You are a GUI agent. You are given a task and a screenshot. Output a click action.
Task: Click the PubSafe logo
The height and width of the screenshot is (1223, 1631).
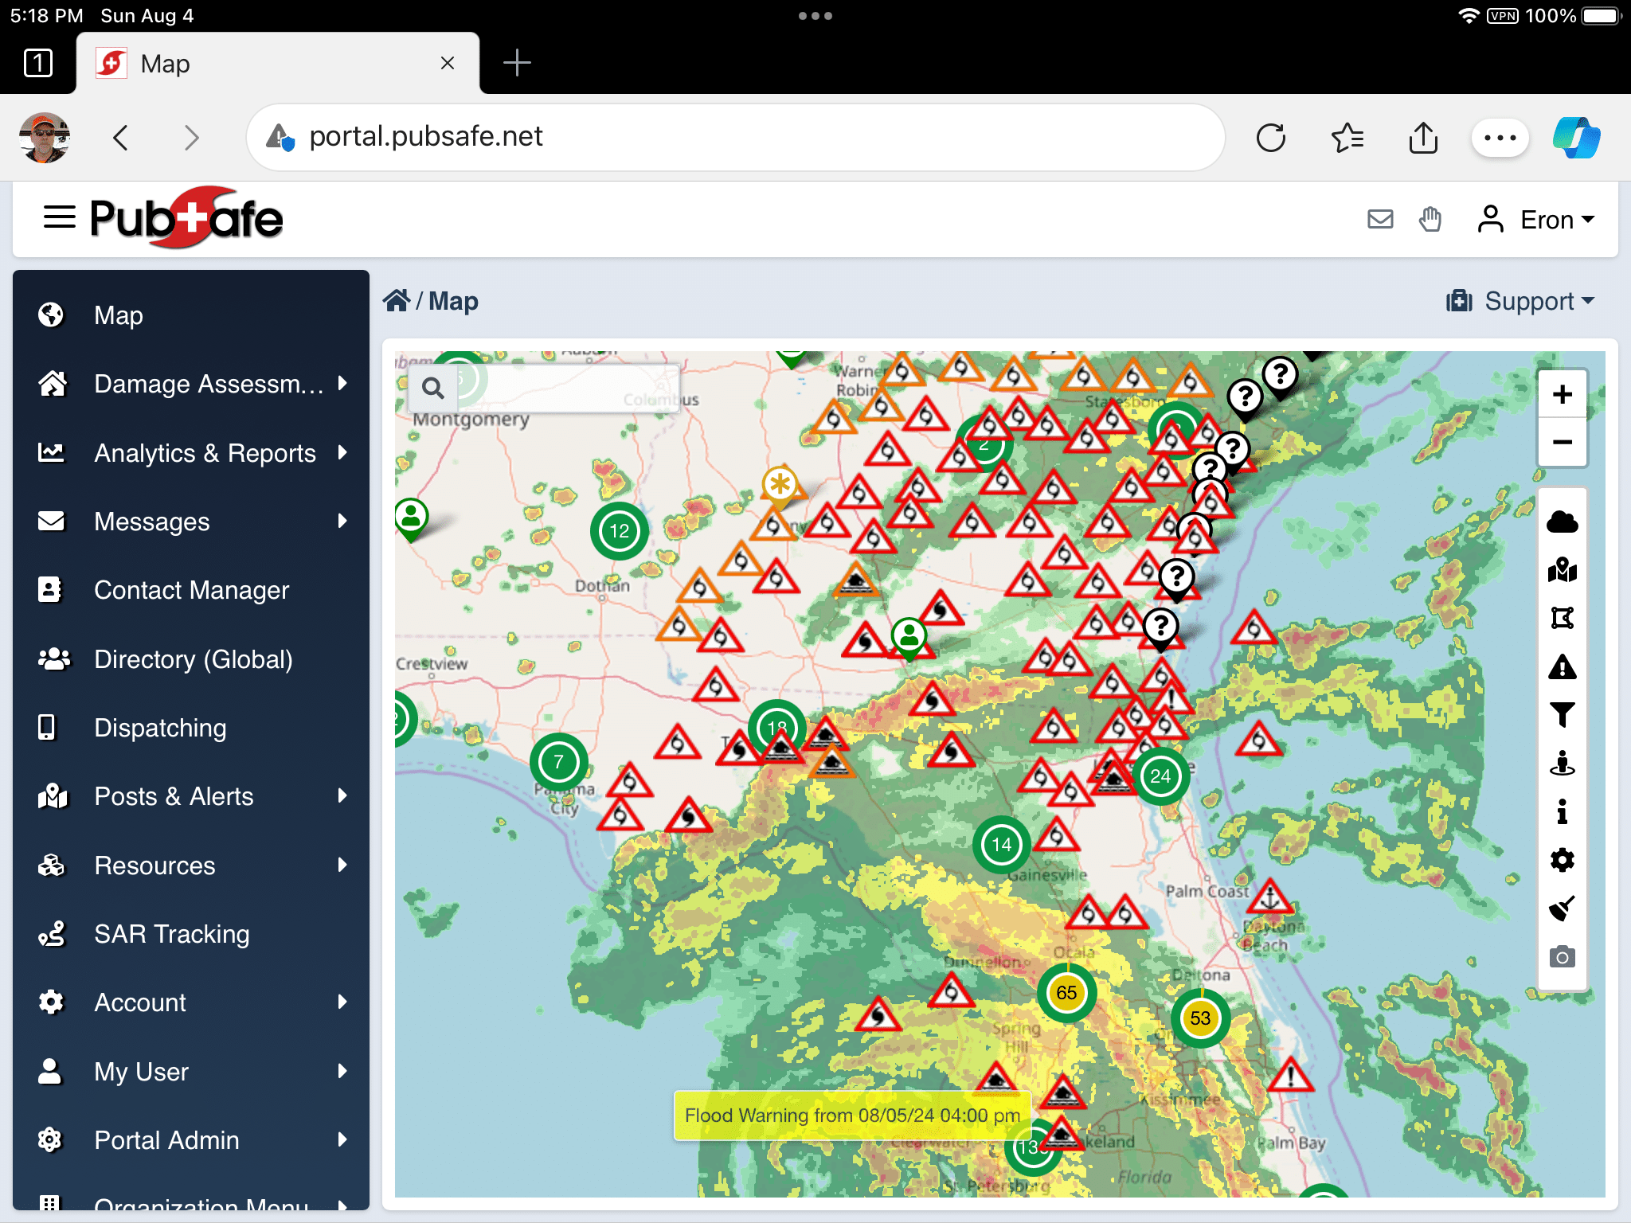(186, 217)
